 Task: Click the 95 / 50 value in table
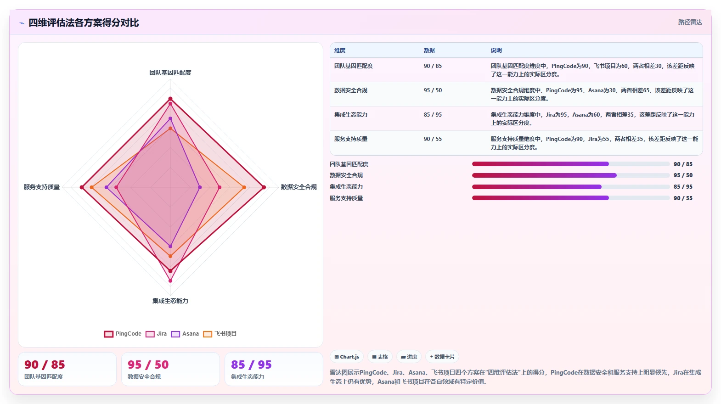(x=433, y=90)
